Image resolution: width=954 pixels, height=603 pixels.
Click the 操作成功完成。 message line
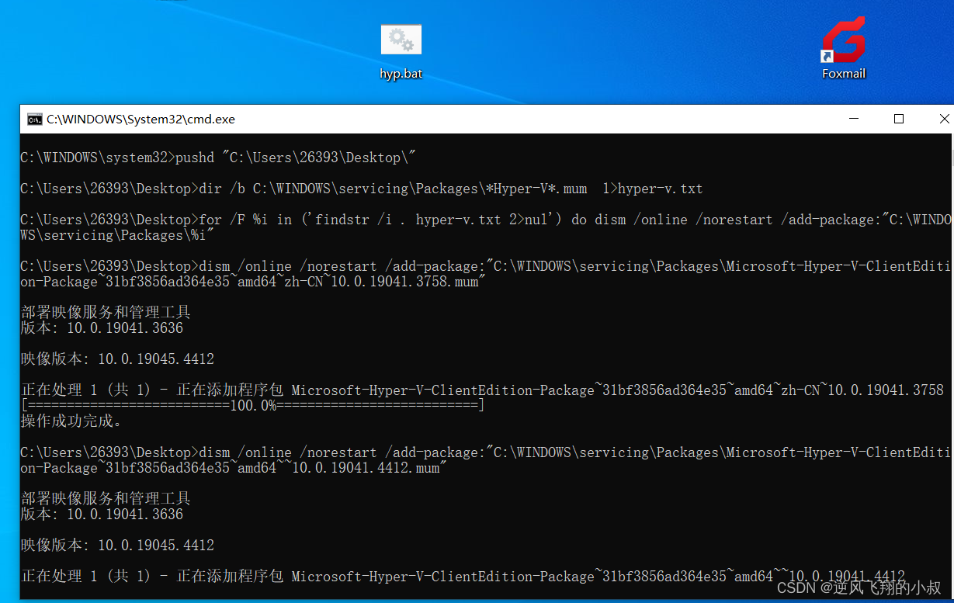click(x=71, y=421)
